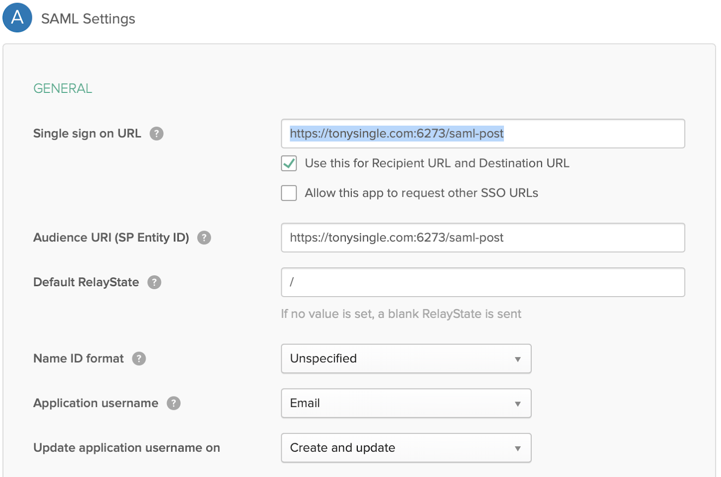Open Application username help question mark
721x477 pixels.
click(x=173, y=403)
